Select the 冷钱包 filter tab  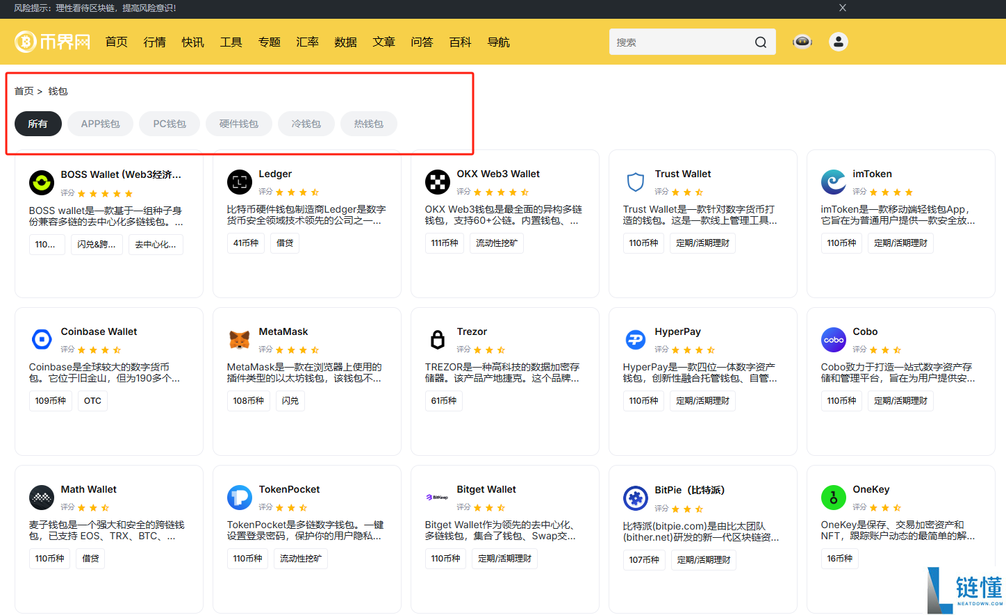coord(306,124)
